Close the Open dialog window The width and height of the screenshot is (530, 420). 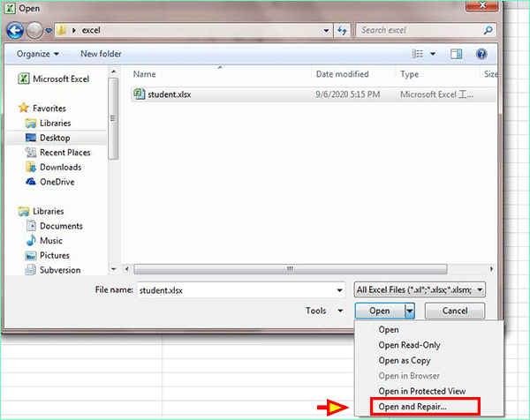pyautogui.click(x=482, y=5)
